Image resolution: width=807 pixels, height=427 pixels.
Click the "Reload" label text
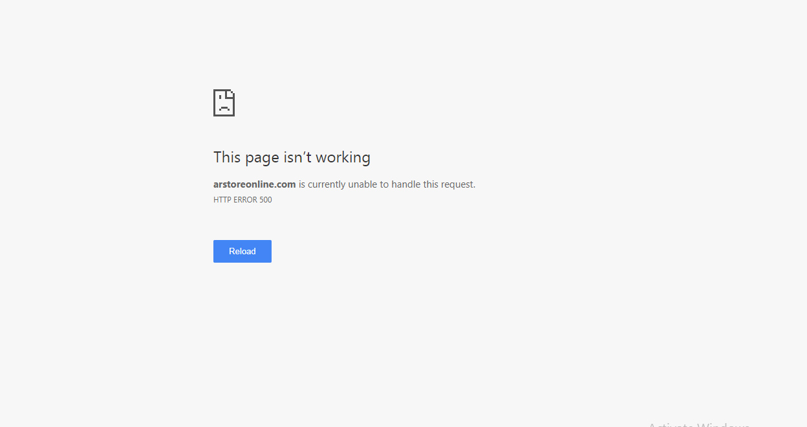pos(242,251)
